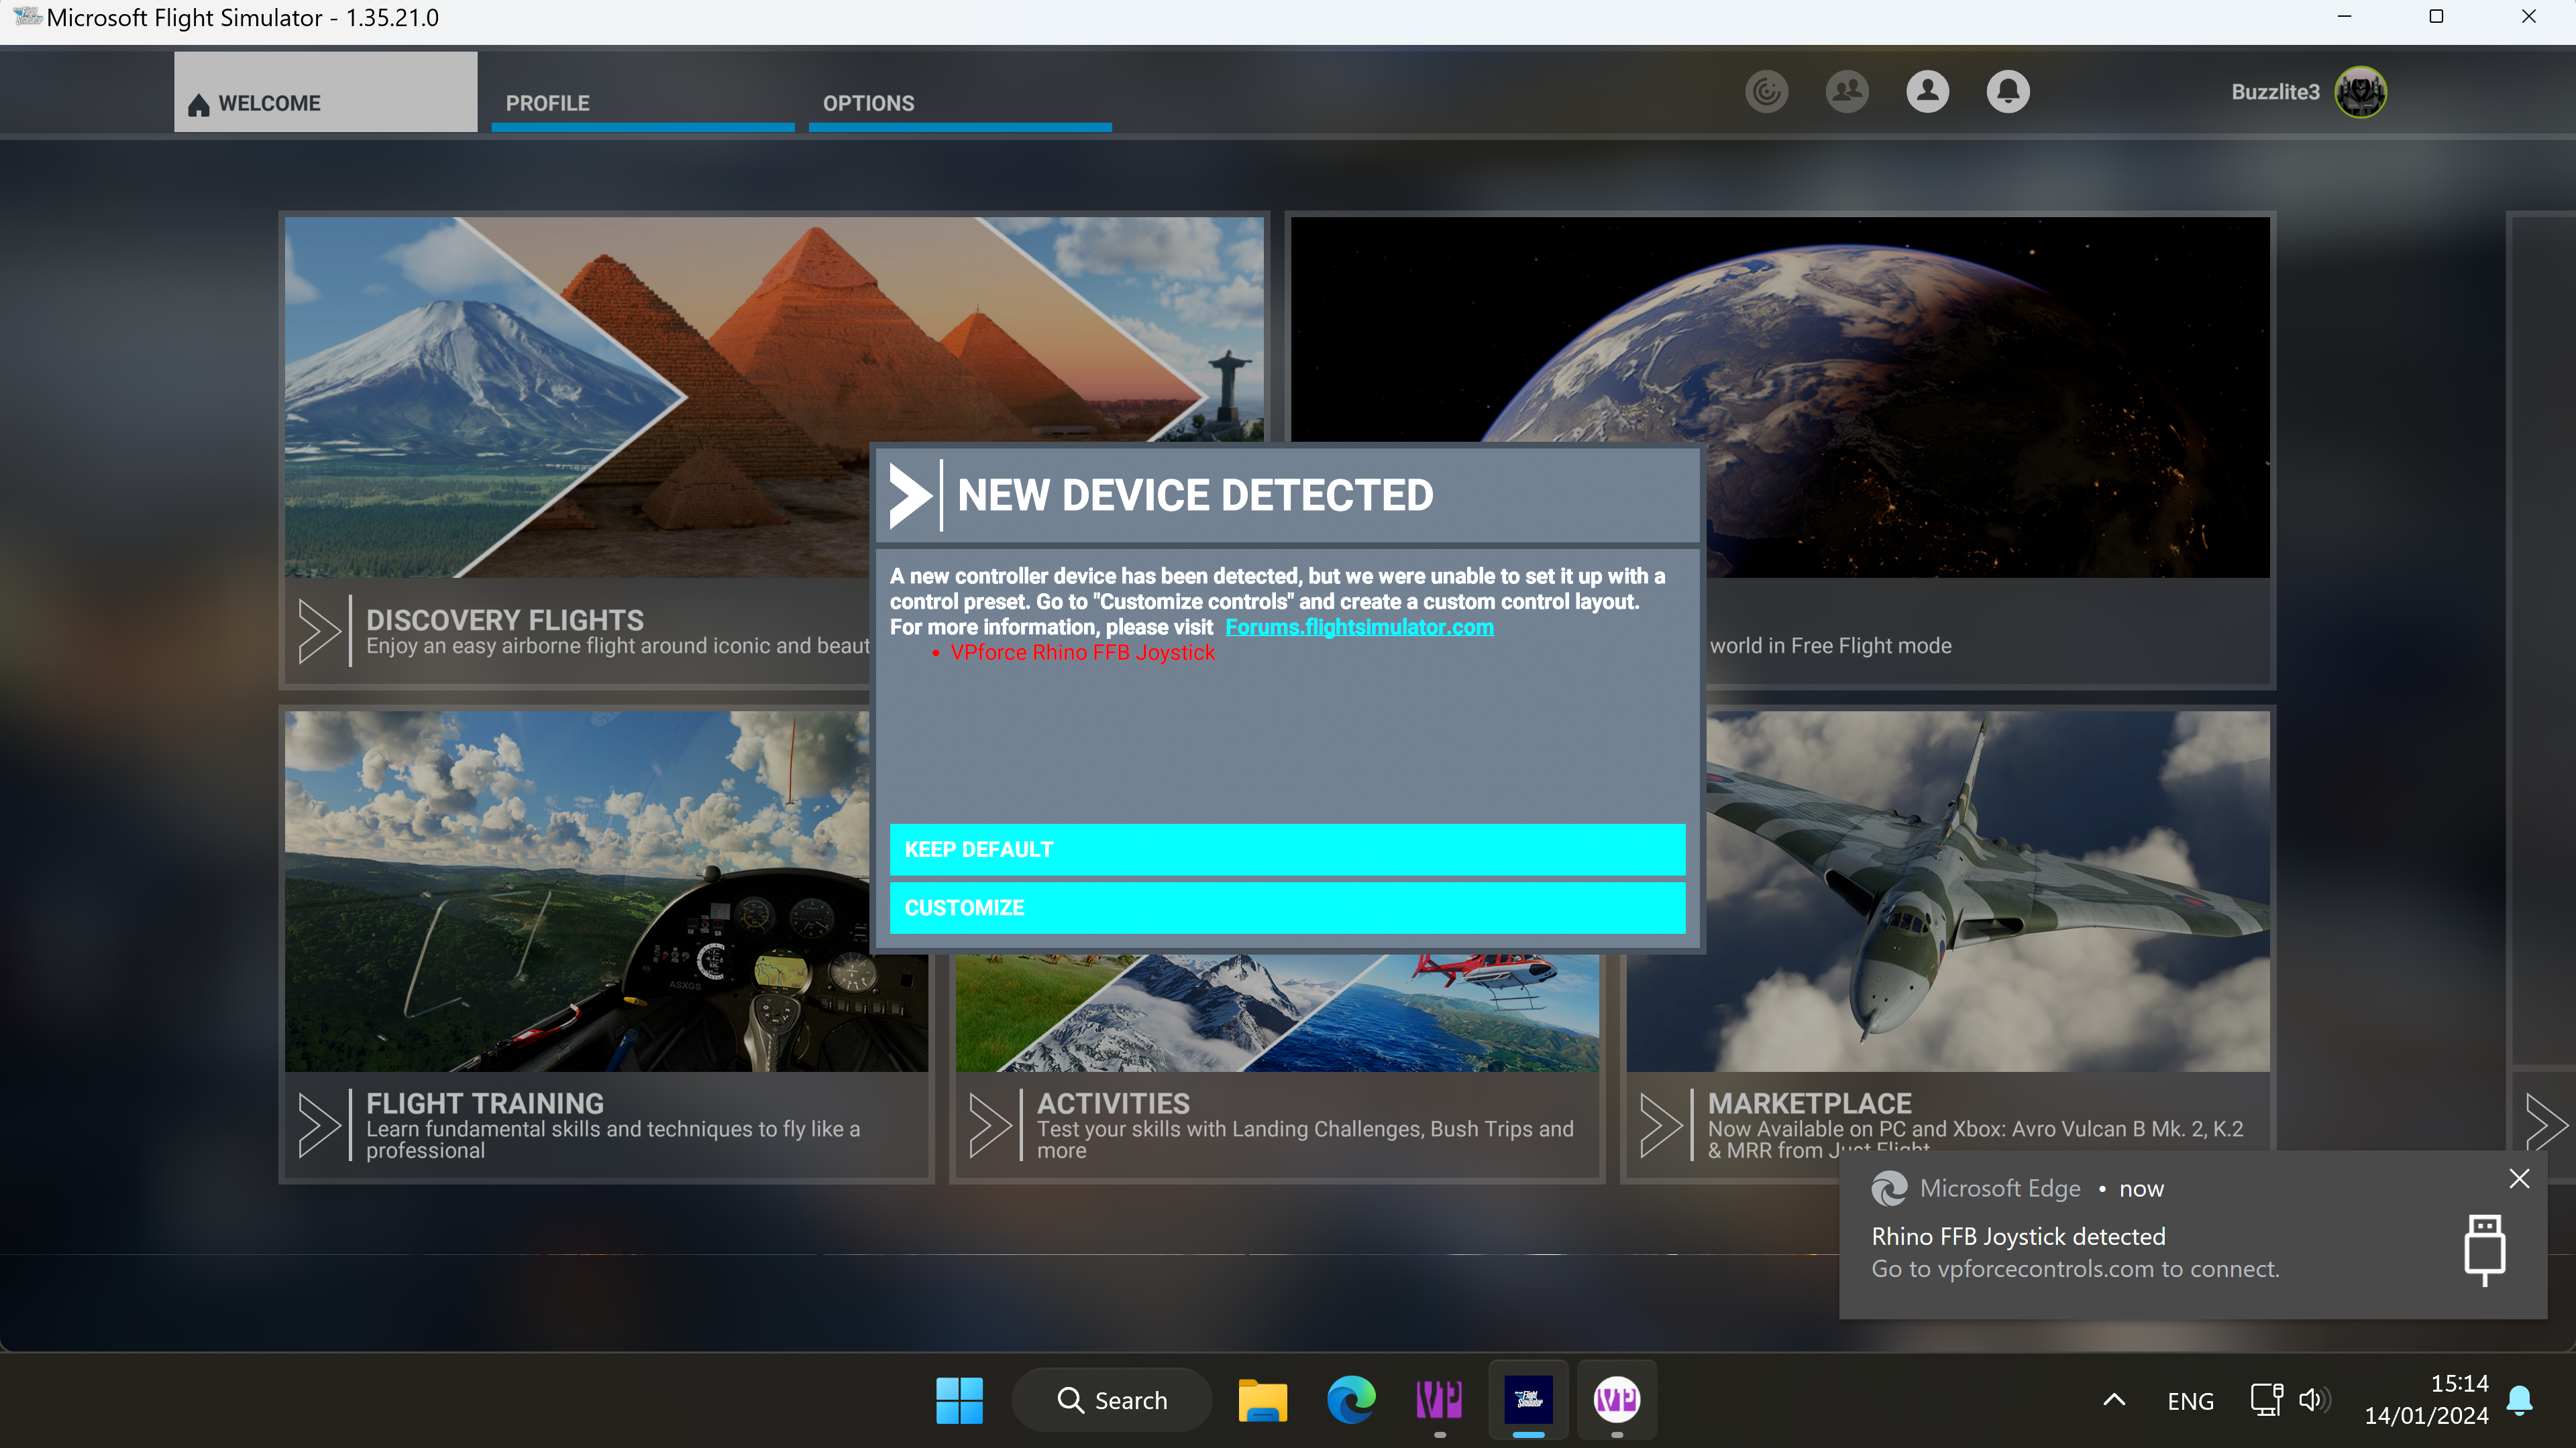Open the Forums.flightsimulator.com link

(1359, 627)
